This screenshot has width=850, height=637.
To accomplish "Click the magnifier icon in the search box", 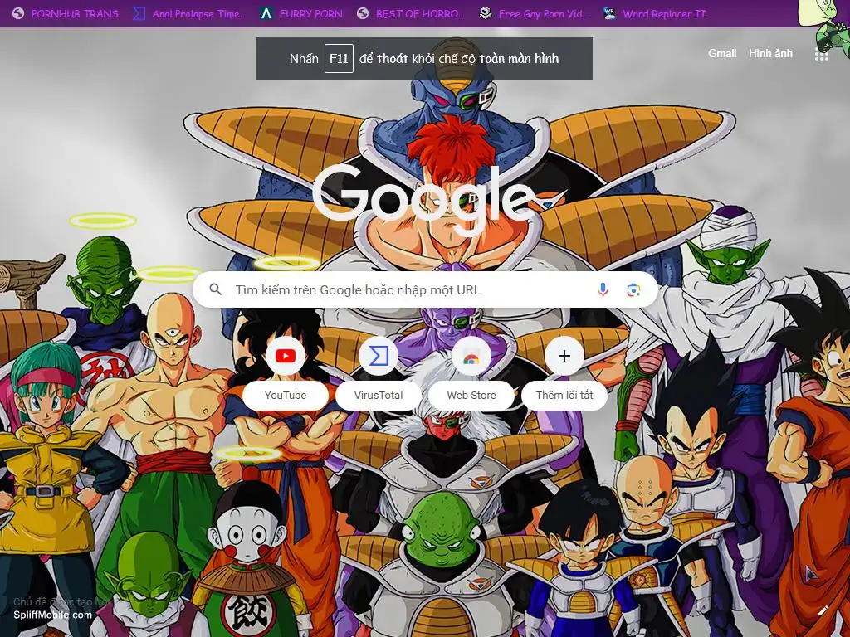I will click(x=215, y=289).
